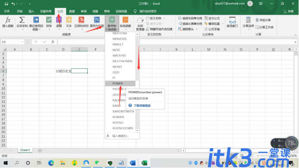Screen dimensions: 299x168
Task: Click the Save icon in quick access toolbar
Action: (6, 3)
